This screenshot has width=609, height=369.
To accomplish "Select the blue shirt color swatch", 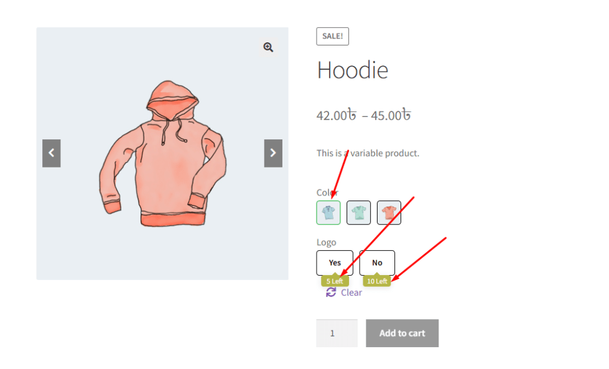I will (x=328, y=212).
